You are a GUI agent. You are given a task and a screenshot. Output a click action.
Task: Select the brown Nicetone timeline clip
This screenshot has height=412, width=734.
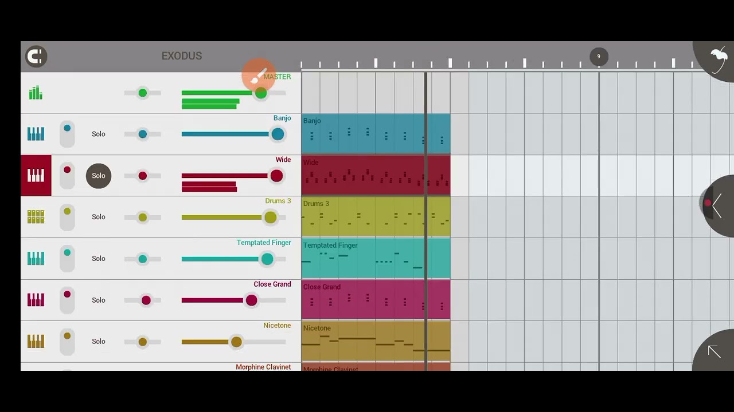pos(376,342)
